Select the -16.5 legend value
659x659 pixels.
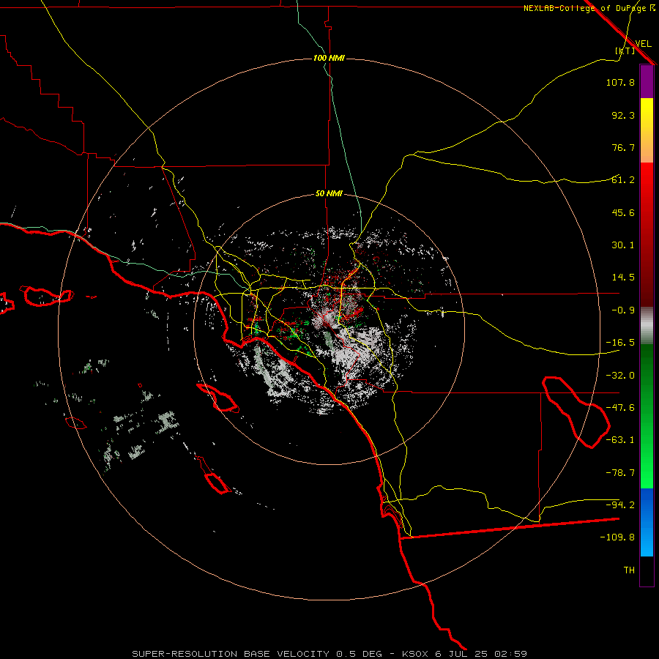point(620,343)
